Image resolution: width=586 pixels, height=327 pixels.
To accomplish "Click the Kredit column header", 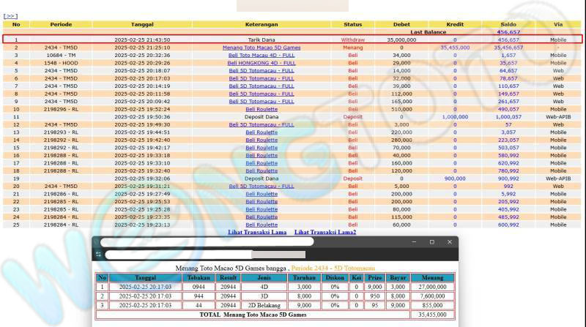I will [455, 24].
